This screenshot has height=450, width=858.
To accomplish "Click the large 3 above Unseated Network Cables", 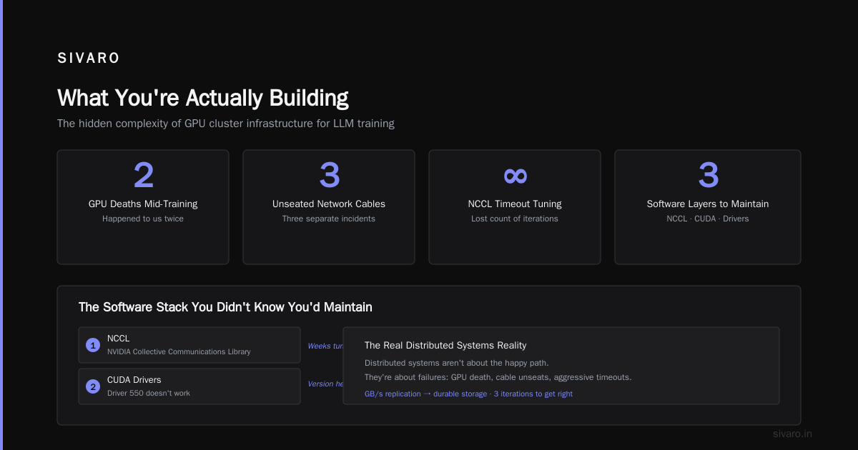I will tap(329, 176).
